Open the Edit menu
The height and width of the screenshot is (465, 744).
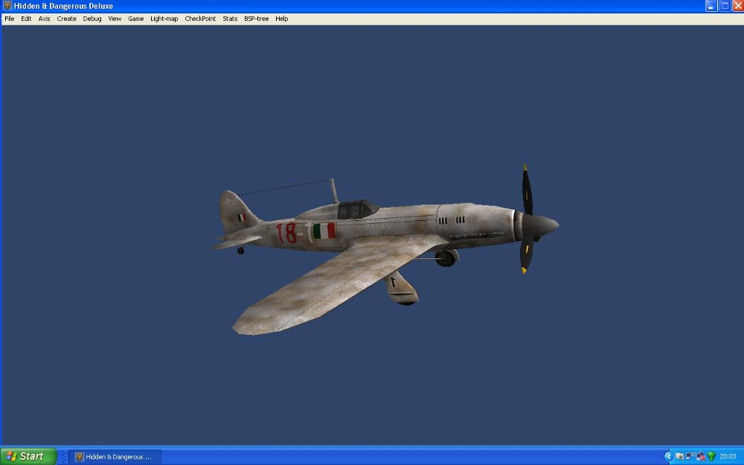(x=26, y=19)
